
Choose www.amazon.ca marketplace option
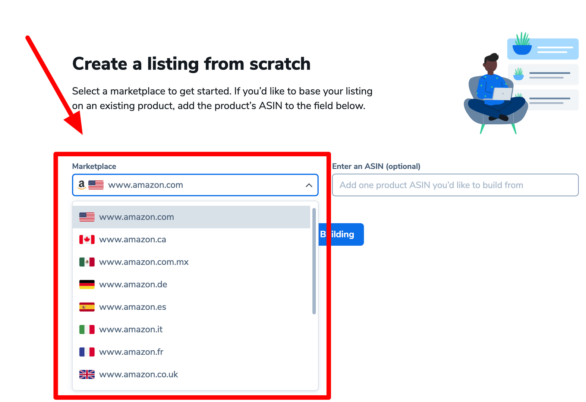[133, 239]
